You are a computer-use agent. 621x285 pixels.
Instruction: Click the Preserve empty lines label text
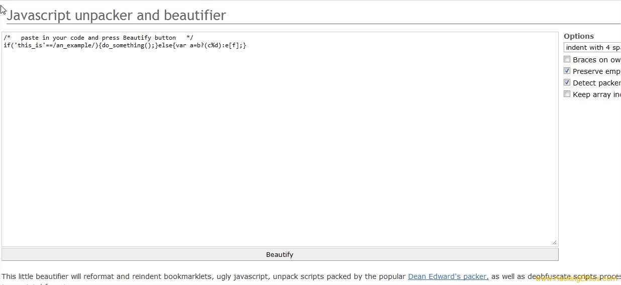tap(597, 71)
